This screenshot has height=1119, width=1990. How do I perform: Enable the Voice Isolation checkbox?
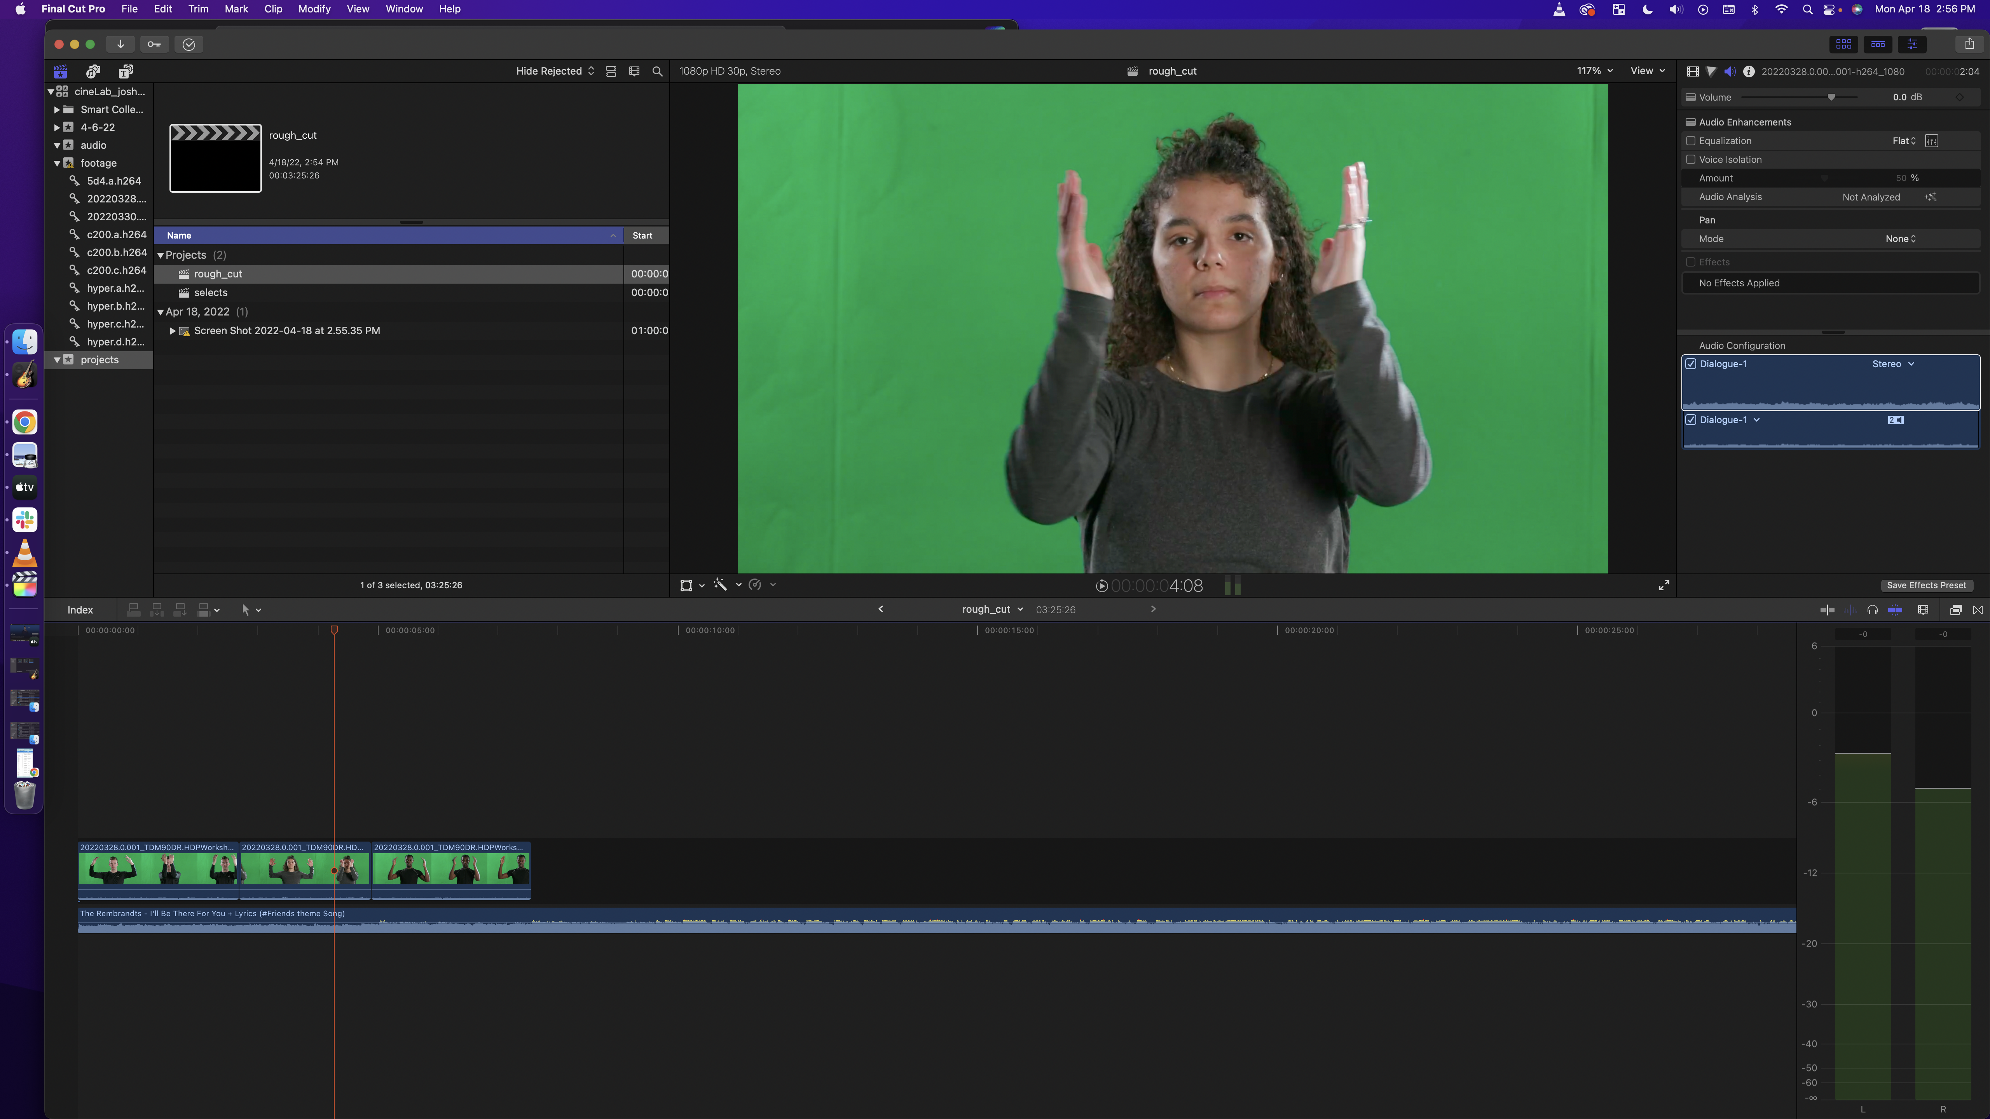pos(1690,160)
